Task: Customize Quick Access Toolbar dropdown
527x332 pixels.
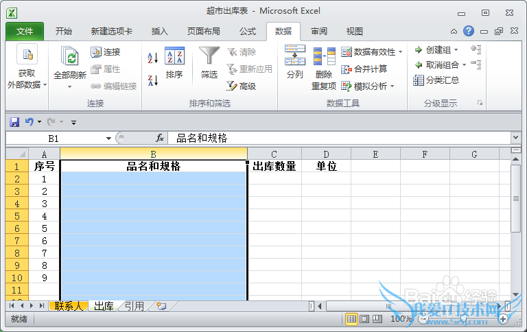Action: pyautogui.click(x=73, y=123)
